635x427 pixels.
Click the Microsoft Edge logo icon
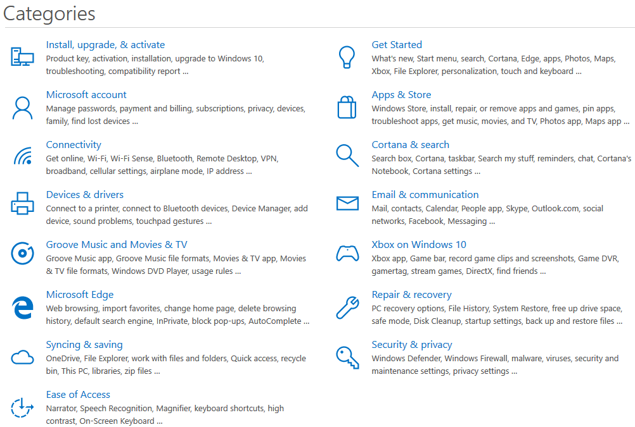(22, 307)
